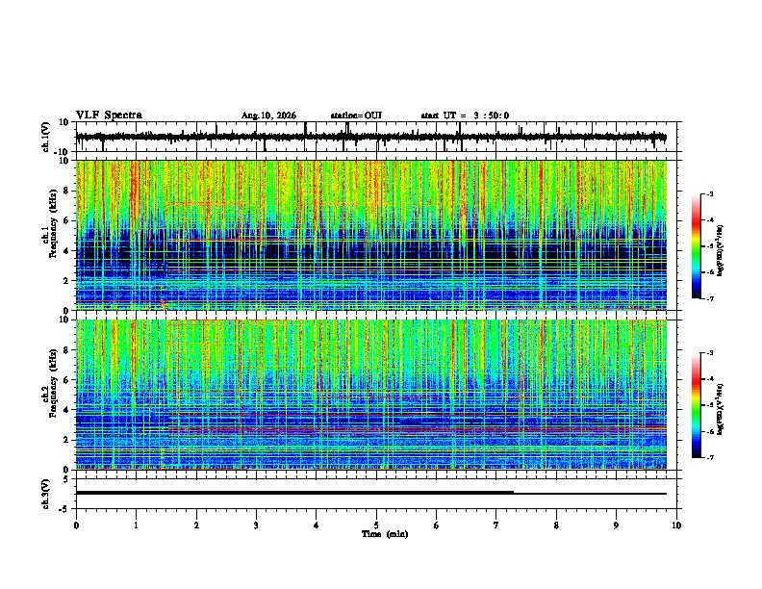Click time axis tick label '7'
762x589 pixels.
496,525
